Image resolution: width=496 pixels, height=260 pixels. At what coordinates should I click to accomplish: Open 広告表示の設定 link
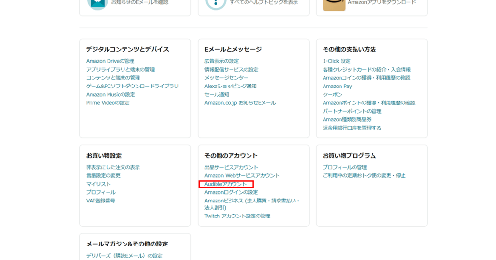221,61
